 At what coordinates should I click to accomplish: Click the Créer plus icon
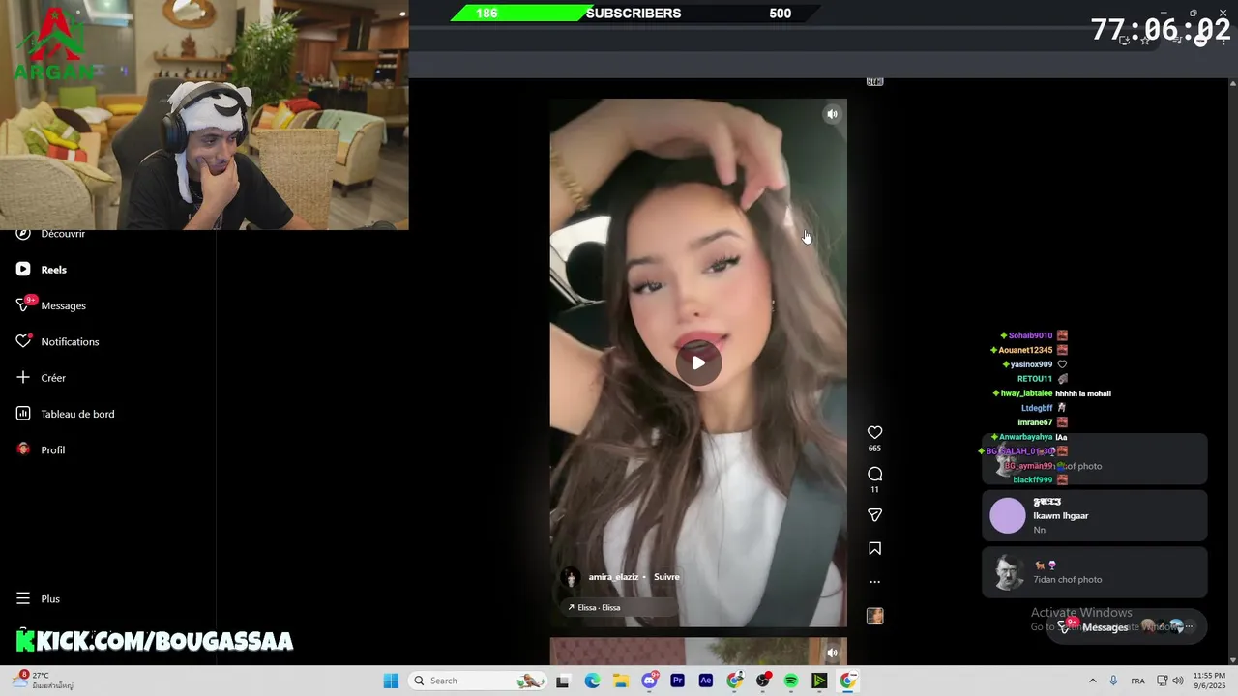click(x=23, y=377)
